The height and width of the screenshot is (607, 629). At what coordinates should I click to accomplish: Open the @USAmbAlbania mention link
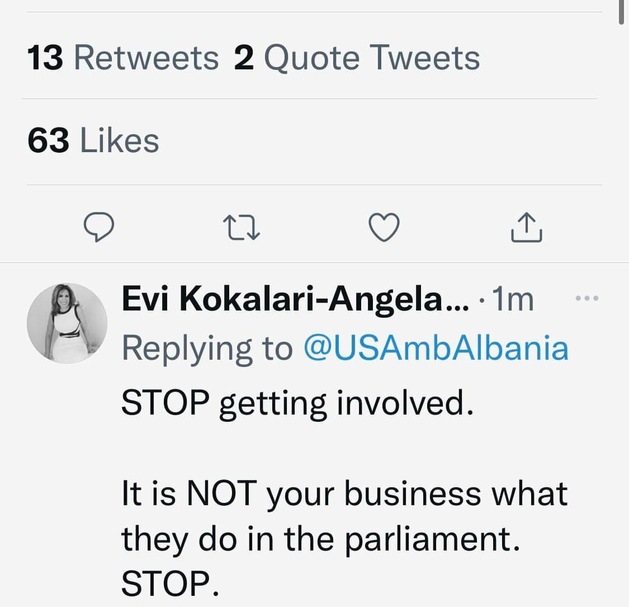[x=436, y=348]
